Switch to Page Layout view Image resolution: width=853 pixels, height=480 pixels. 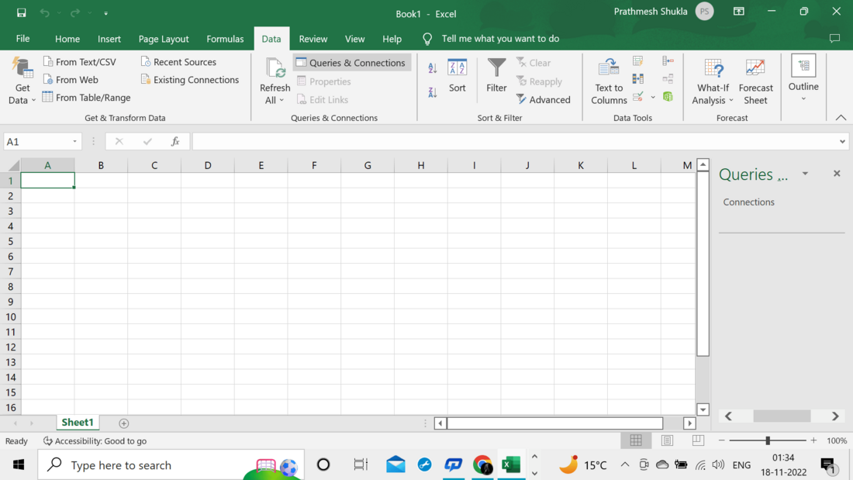point(667,440)
